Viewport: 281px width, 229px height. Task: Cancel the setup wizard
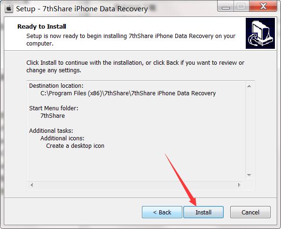[250, 212]
